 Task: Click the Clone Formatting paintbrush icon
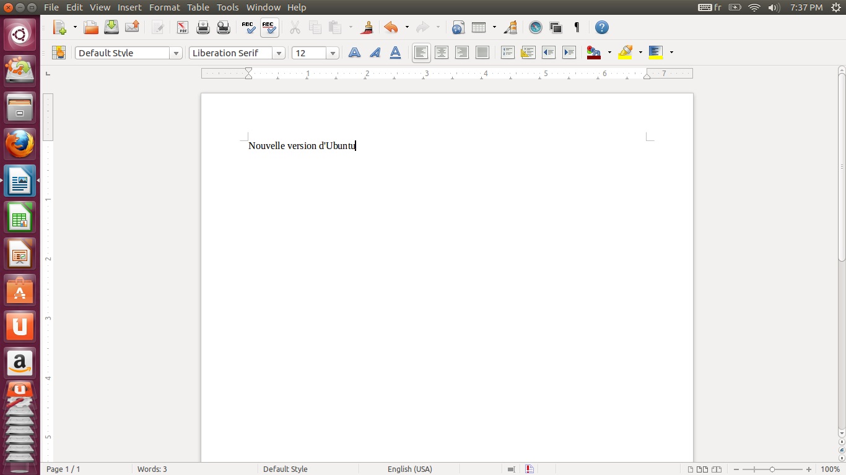[367, 27]
